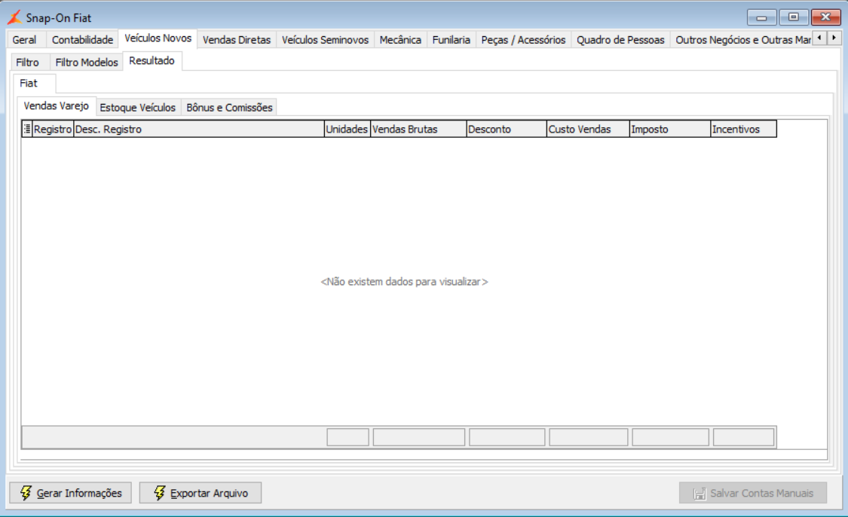Click the Desconto footer total box
This screenshot has height=517, width=848.
507,437
